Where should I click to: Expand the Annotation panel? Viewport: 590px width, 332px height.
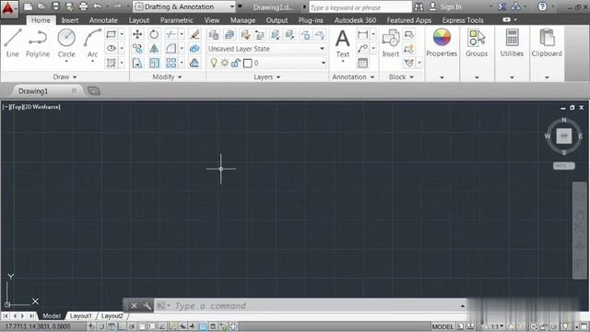coord(353,77)
